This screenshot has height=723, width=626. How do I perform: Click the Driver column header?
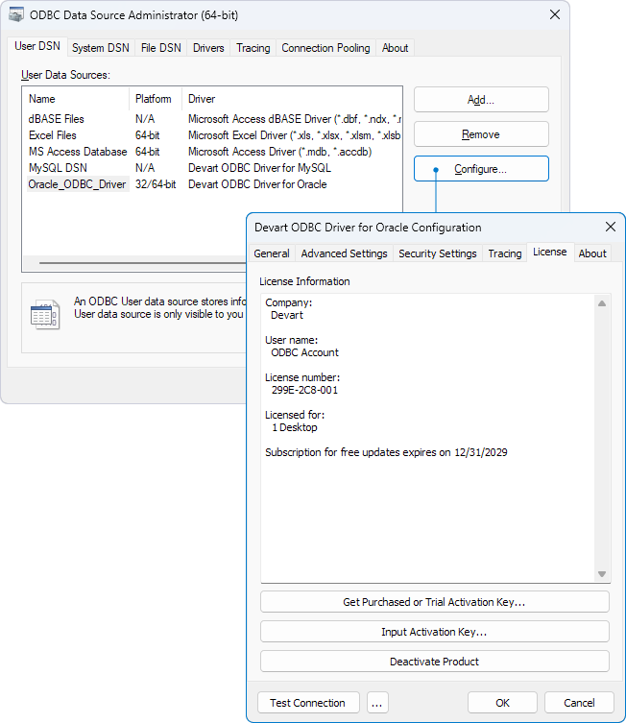point(292,99)
